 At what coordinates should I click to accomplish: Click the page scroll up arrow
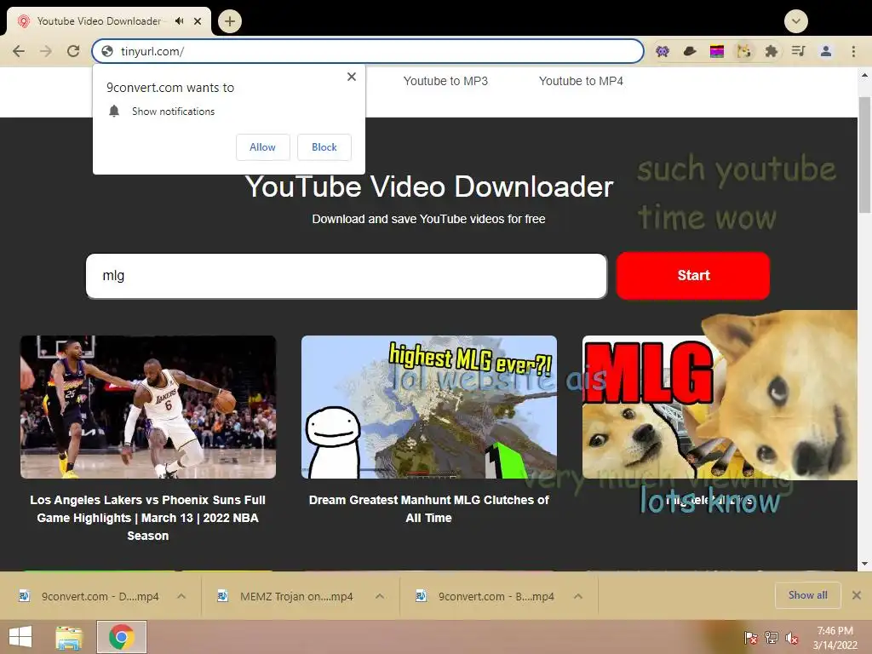(x=865, y=75)
